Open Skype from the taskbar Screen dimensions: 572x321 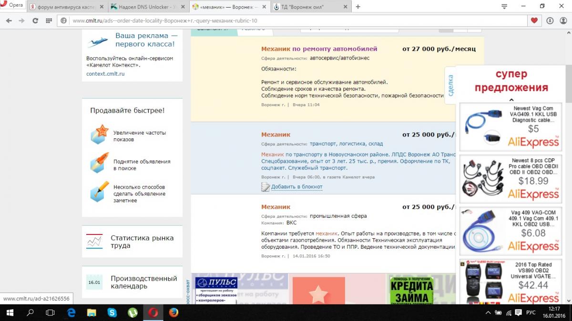pos(112,312)
